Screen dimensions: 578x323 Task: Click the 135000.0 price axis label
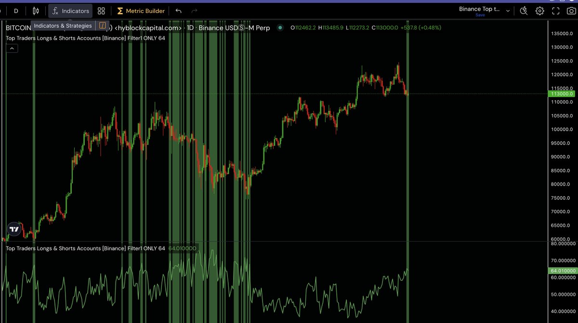[562, 34]
